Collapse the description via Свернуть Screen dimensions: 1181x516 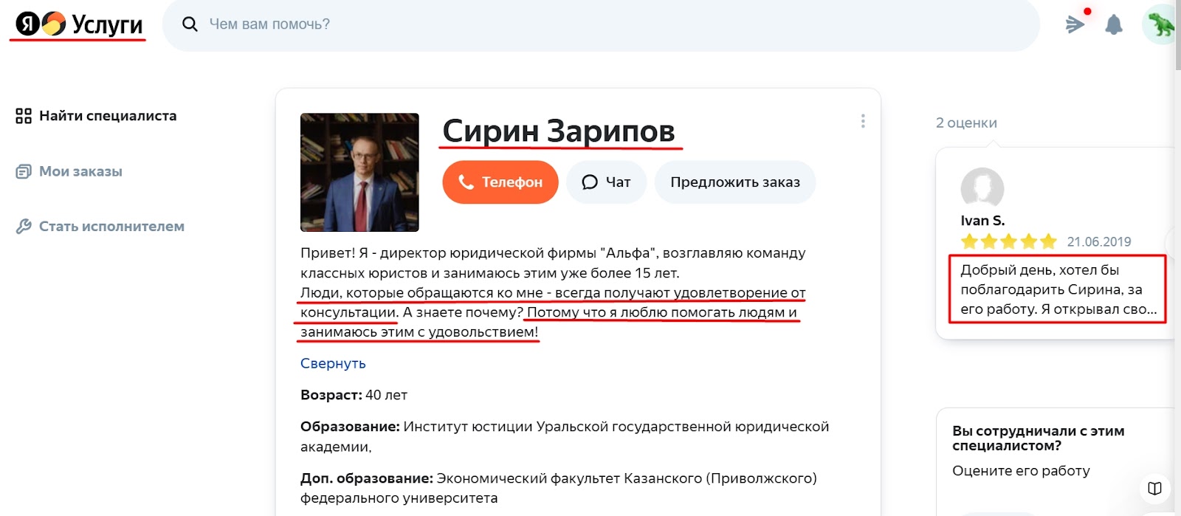[x=332, y=362]
